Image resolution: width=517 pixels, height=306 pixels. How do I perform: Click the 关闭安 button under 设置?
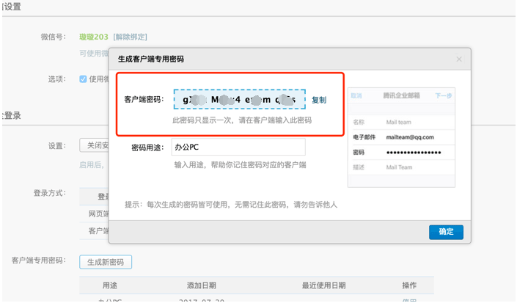(x=95, y=145)
